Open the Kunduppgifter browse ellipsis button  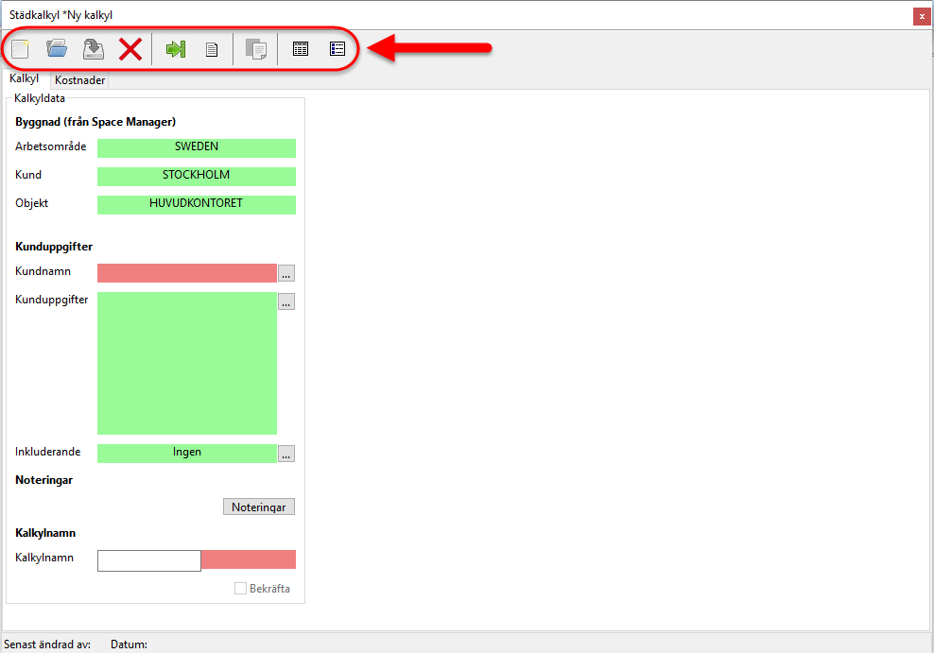pos(286,301)
